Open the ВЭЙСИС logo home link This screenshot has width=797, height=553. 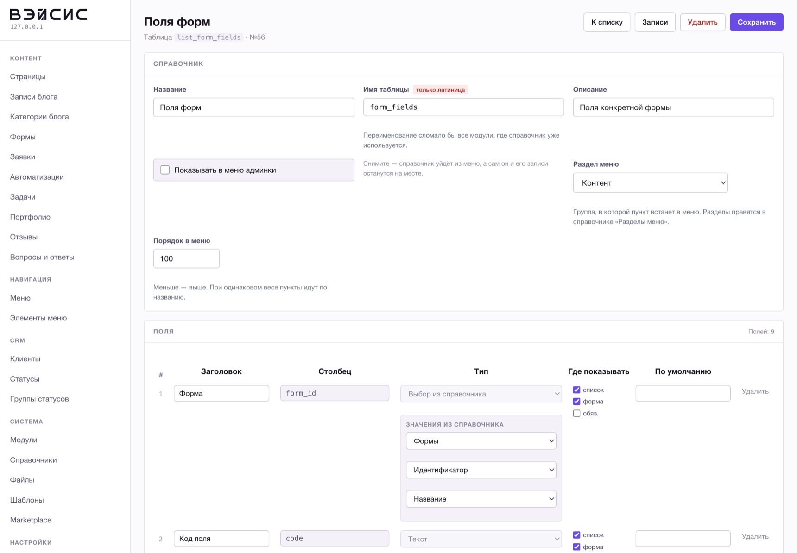(49, 14)
